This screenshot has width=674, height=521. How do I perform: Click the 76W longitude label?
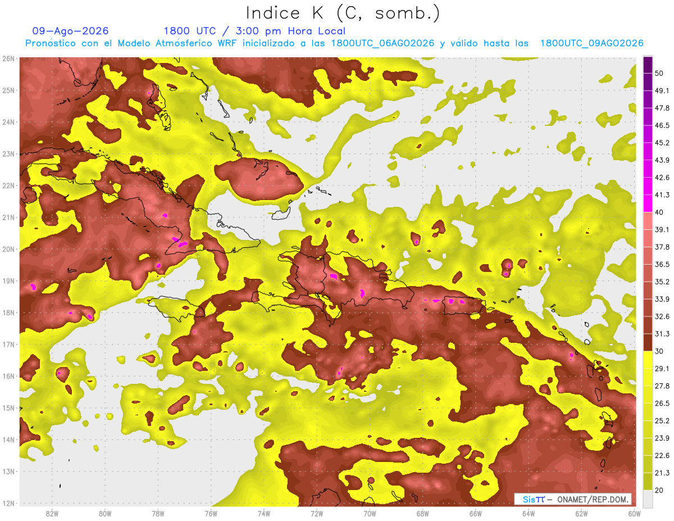(x=211, y=514)
